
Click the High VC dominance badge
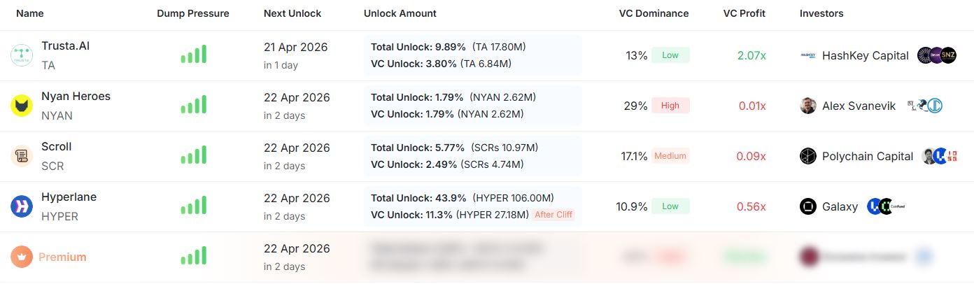[670, 106]
